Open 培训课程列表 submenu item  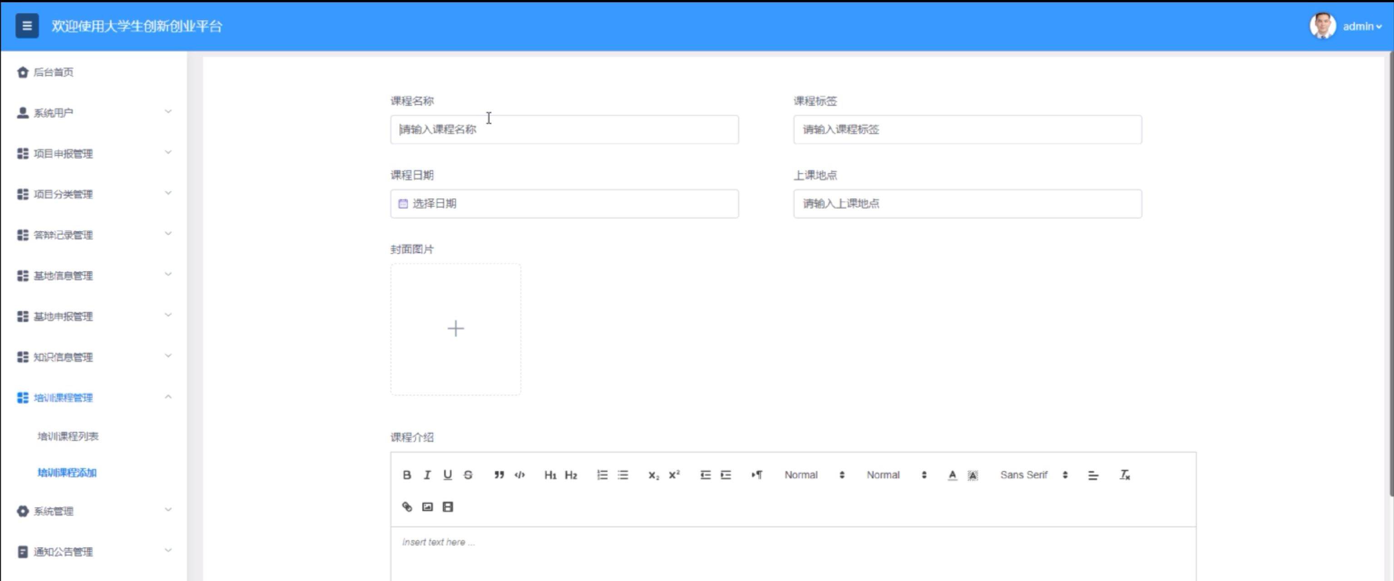click(68, 437)
